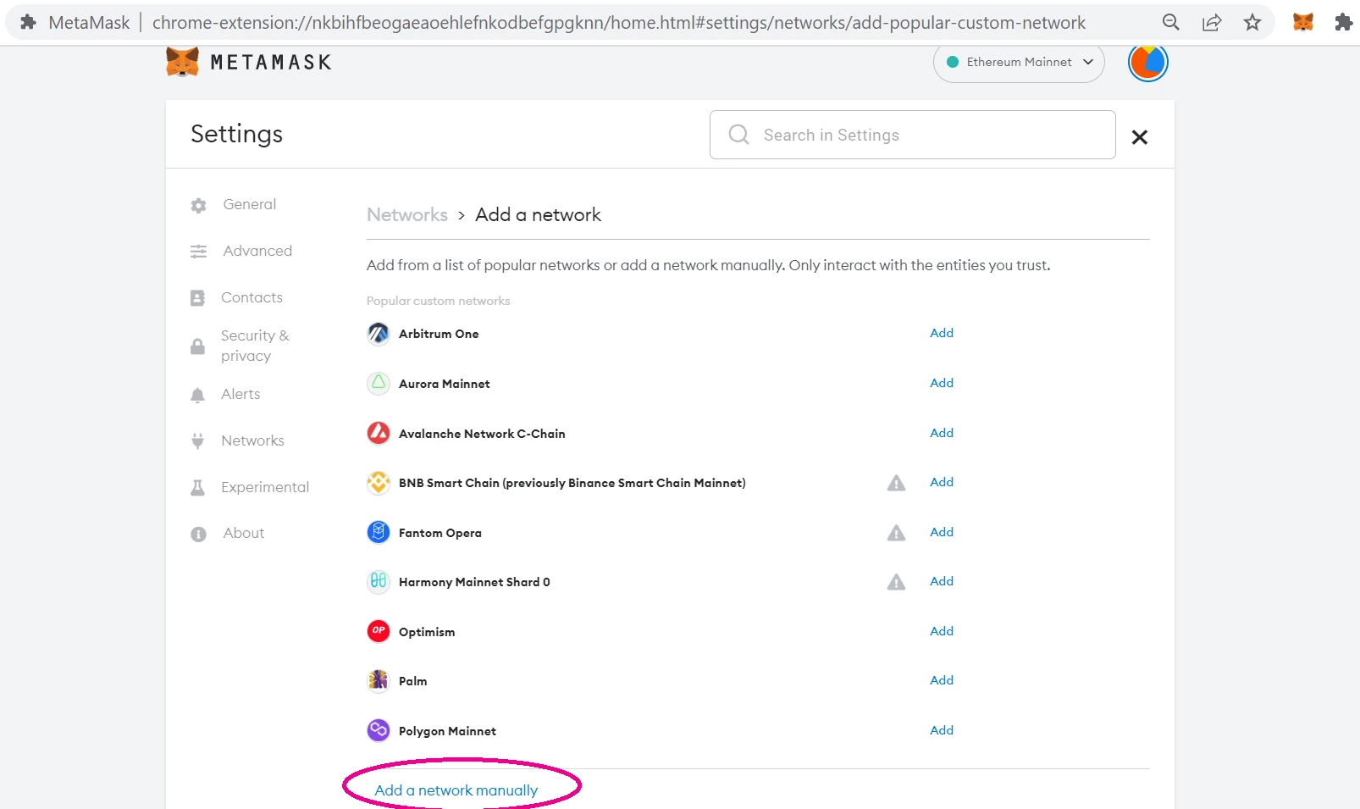This screenshot has height=809, width=1360.
Task: Go back via Networks breadcrumb link
Action: click(407, 214)
